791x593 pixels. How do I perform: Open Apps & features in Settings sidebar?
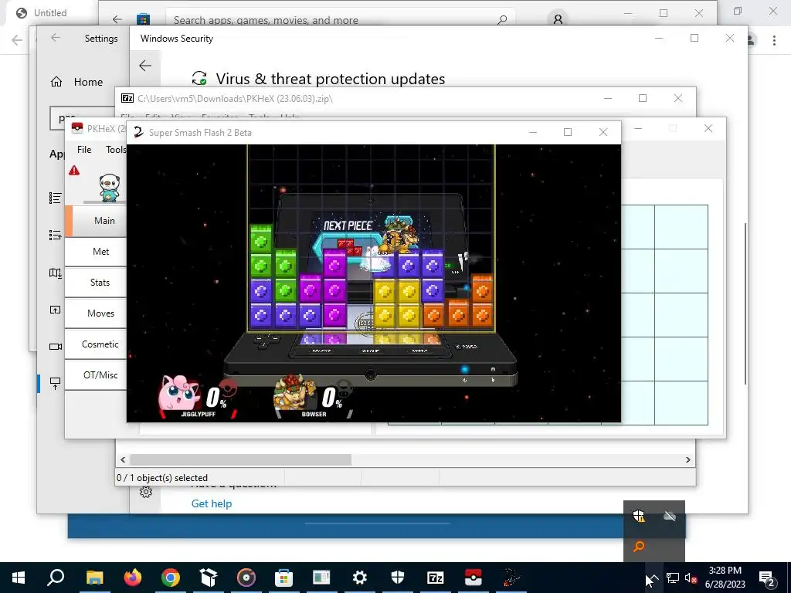55,198
